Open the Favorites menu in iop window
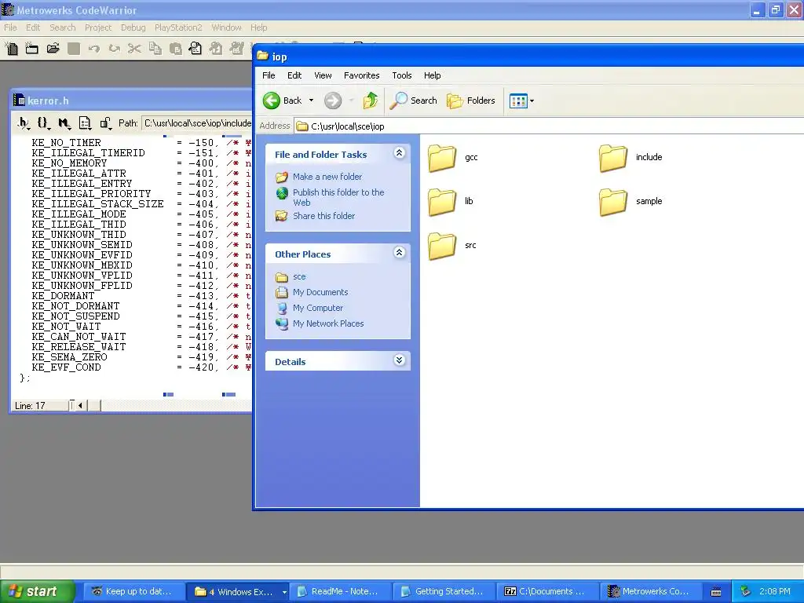This screenshot has width=804, height=603. point(361,75)
